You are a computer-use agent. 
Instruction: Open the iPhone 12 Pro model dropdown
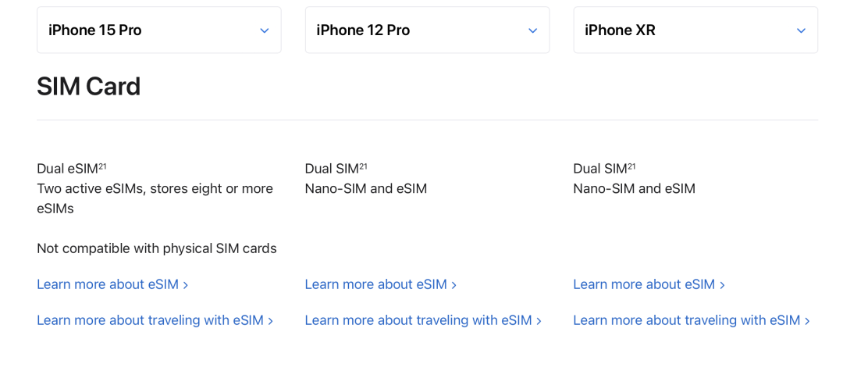428,30
